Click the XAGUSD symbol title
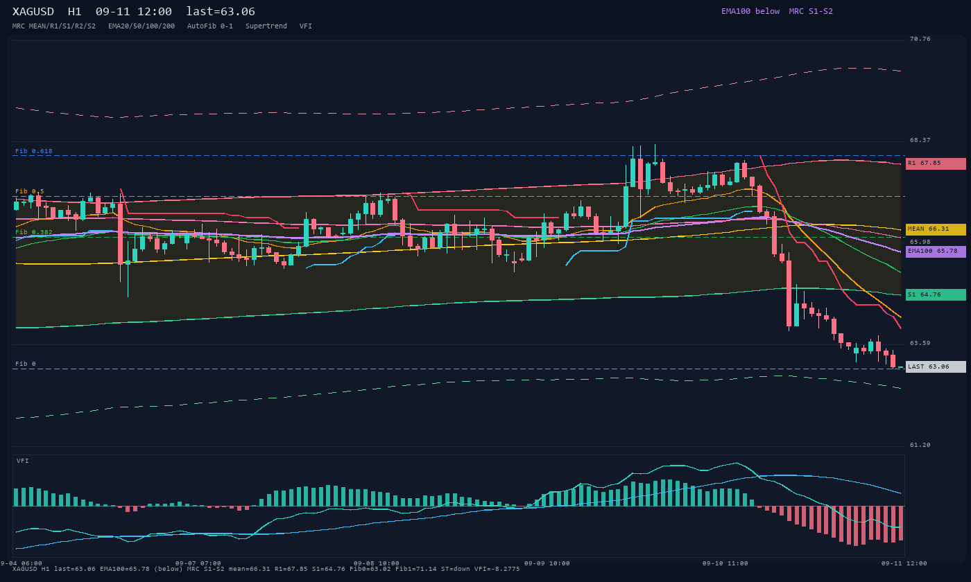 pos(34,12)
